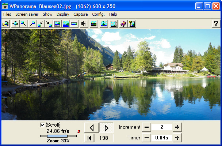The width and height of the screenshot is (222, 146).
Task: Click the full-size picture toolbar icon
Action: (x=66, y=23)
